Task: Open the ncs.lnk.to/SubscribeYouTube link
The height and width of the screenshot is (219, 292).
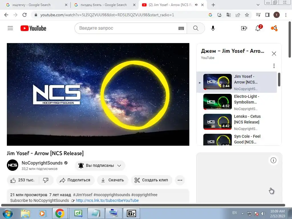Action: (107, 200)
